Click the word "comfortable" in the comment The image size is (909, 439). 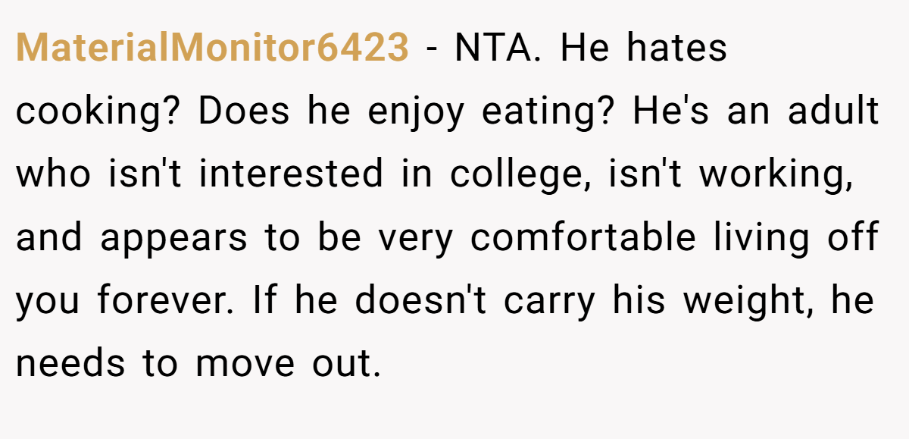583,238
